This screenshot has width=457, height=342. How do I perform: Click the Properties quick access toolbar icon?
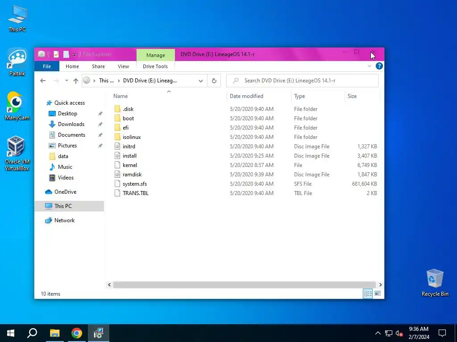pos(56,54)
